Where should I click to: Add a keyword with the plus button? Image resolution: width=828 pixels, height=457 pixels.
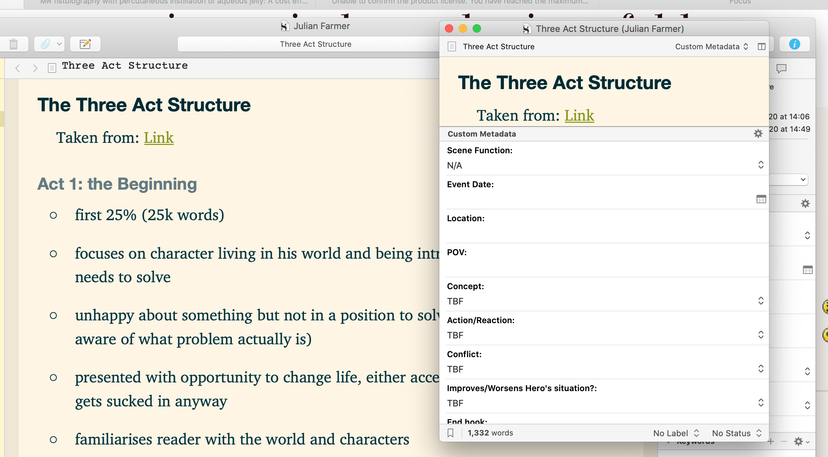pos(771,441)
